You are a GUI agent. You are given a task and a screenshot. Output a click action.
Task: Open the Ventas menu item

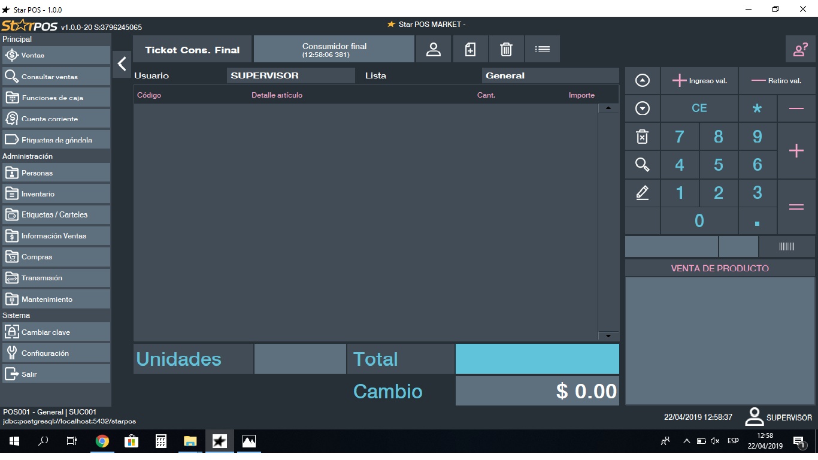56,55
